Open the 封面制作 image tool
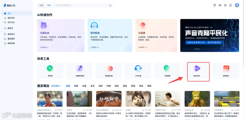 (226, 68)
